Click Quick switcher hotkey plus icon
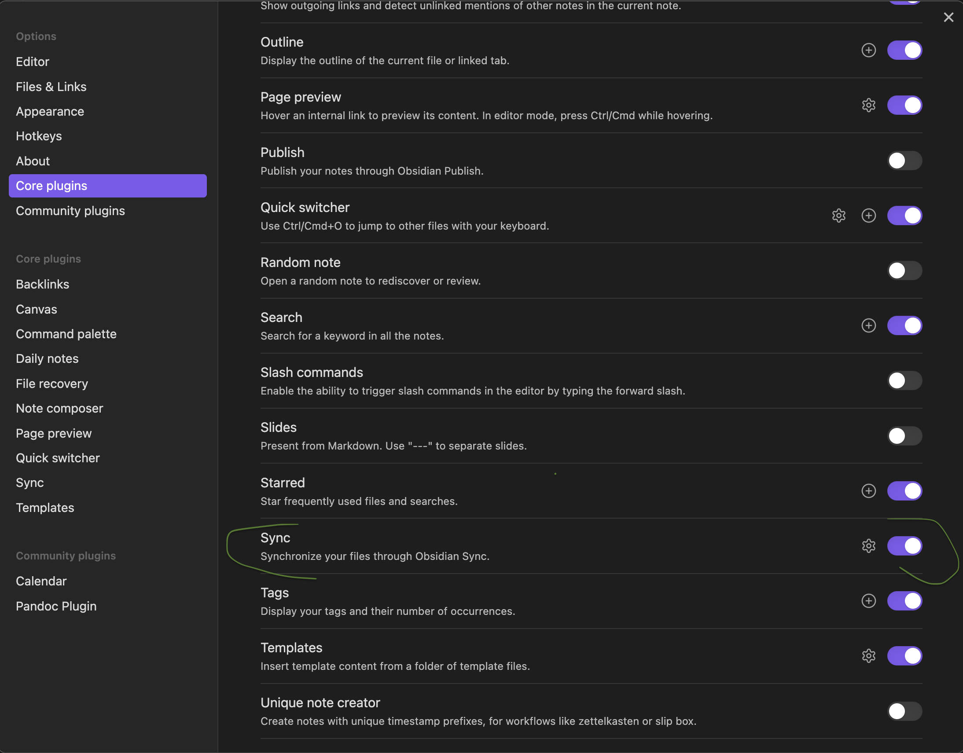The image size is (963, 753). (868, 216)
